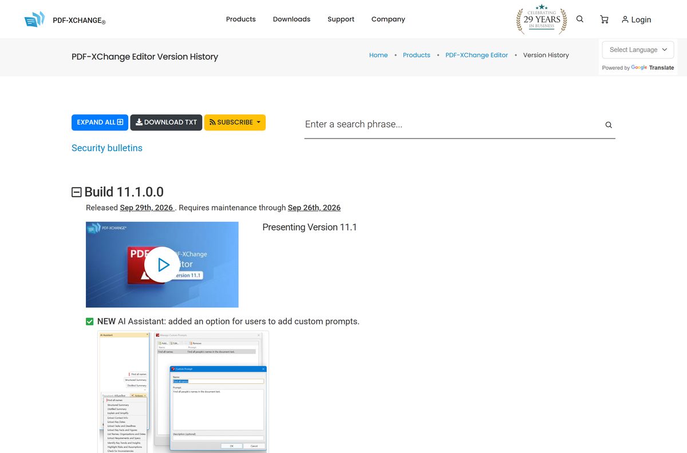The height and width of the screenshot is (453, 687).
Task: Open the Support menu
Action: pos(341,19)
